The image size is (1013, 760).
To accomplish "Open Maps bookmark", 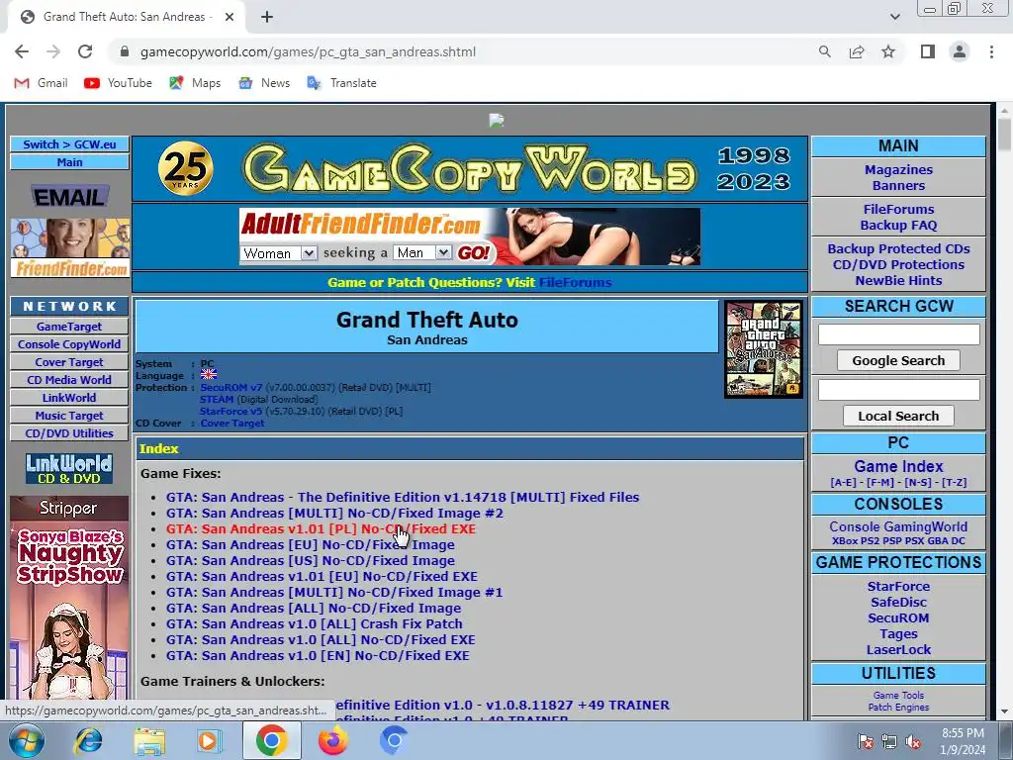I will coord(195,83).
